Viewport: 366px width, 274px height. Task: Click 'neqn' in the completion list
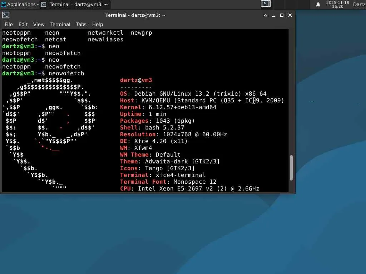52,33
